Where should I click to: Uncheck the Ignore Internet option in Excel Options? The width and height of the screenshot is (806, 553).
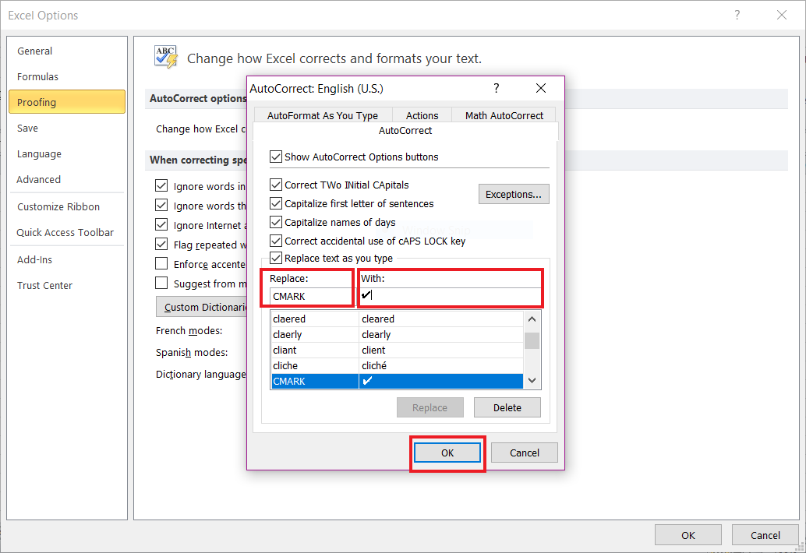pos(161,225)
